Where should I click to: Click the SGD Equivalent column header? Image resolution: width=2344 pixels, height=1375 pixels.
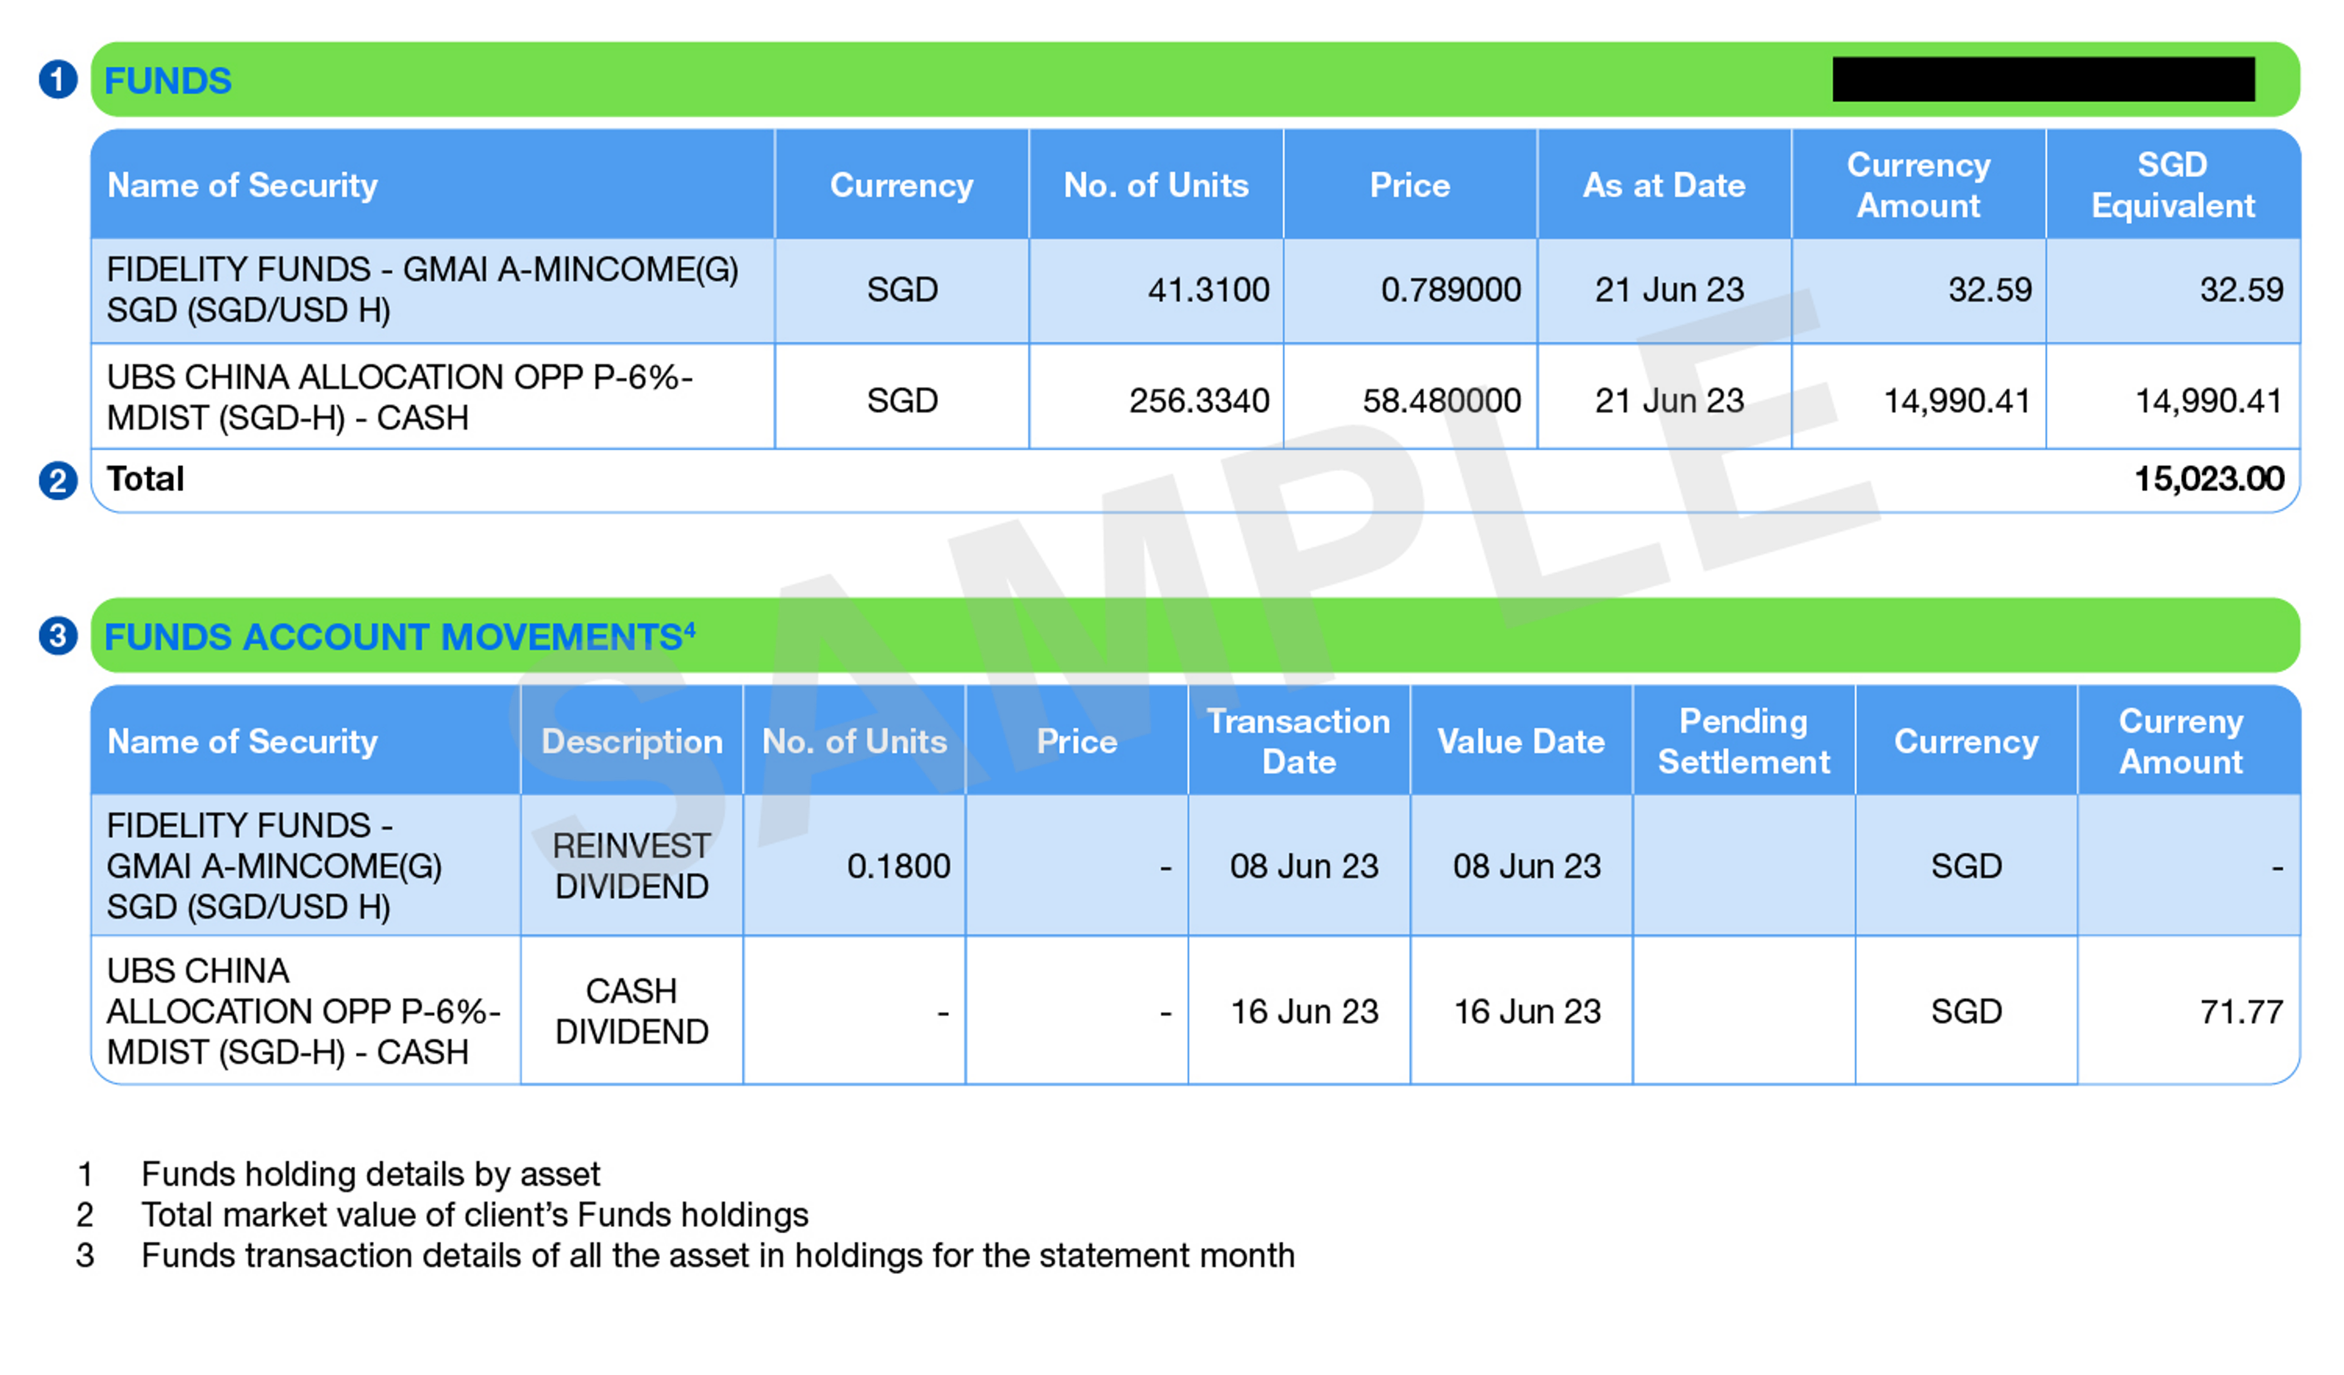point(2173,185)
